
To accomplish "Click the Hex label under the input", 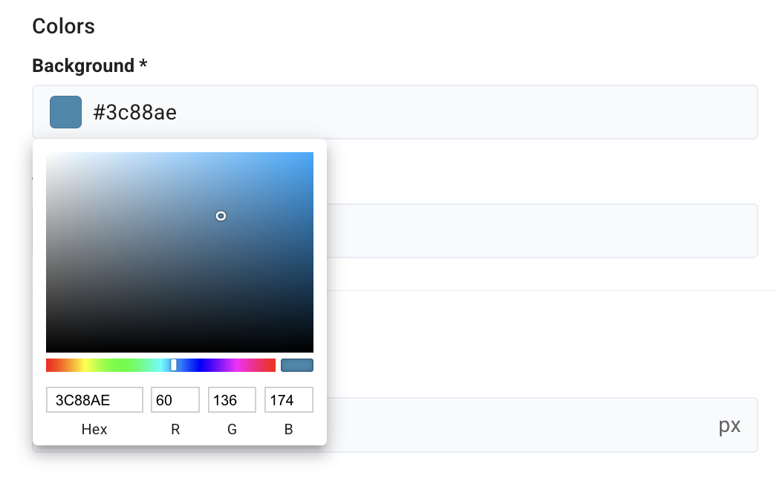I will 94,430.
